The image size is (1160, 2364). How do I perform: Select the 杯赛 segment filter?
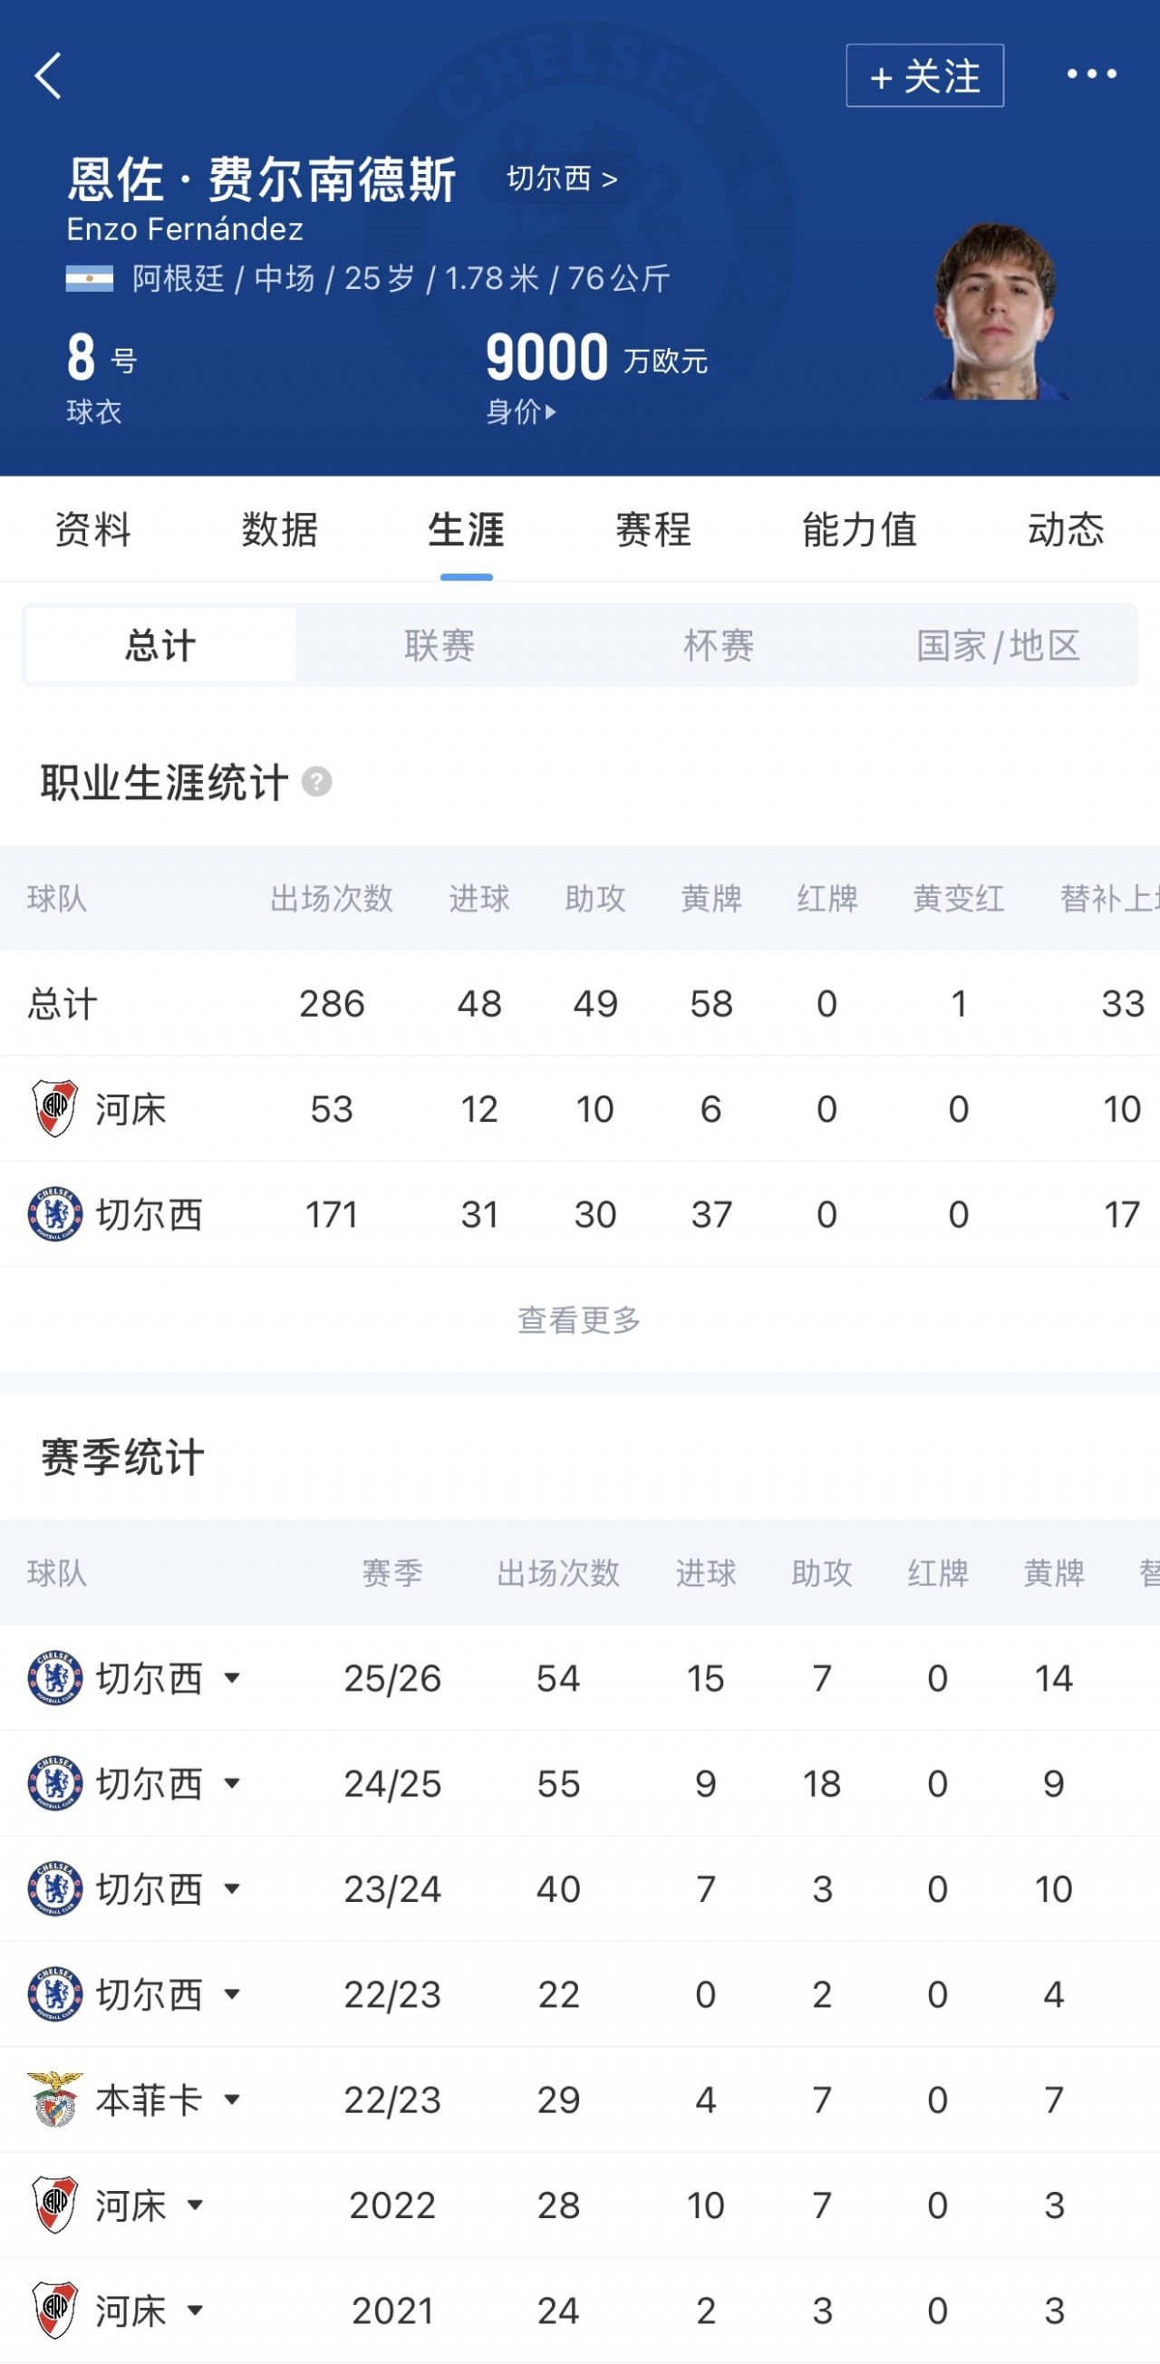point(719,645)
